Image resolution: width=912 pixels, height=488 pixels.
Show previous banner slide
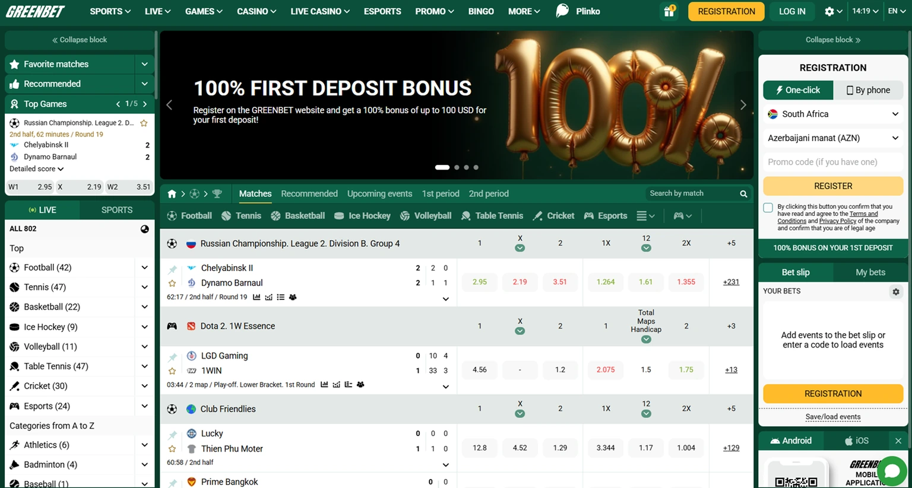tap(169, 105)
